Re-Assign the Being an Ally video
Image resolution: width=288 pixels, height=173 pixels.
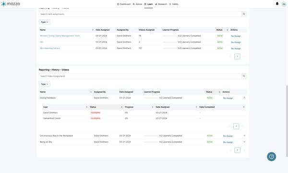228,142
